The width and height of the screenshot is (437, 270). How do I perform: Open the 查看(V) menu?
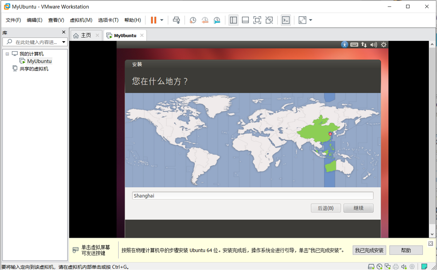(56, 20)
